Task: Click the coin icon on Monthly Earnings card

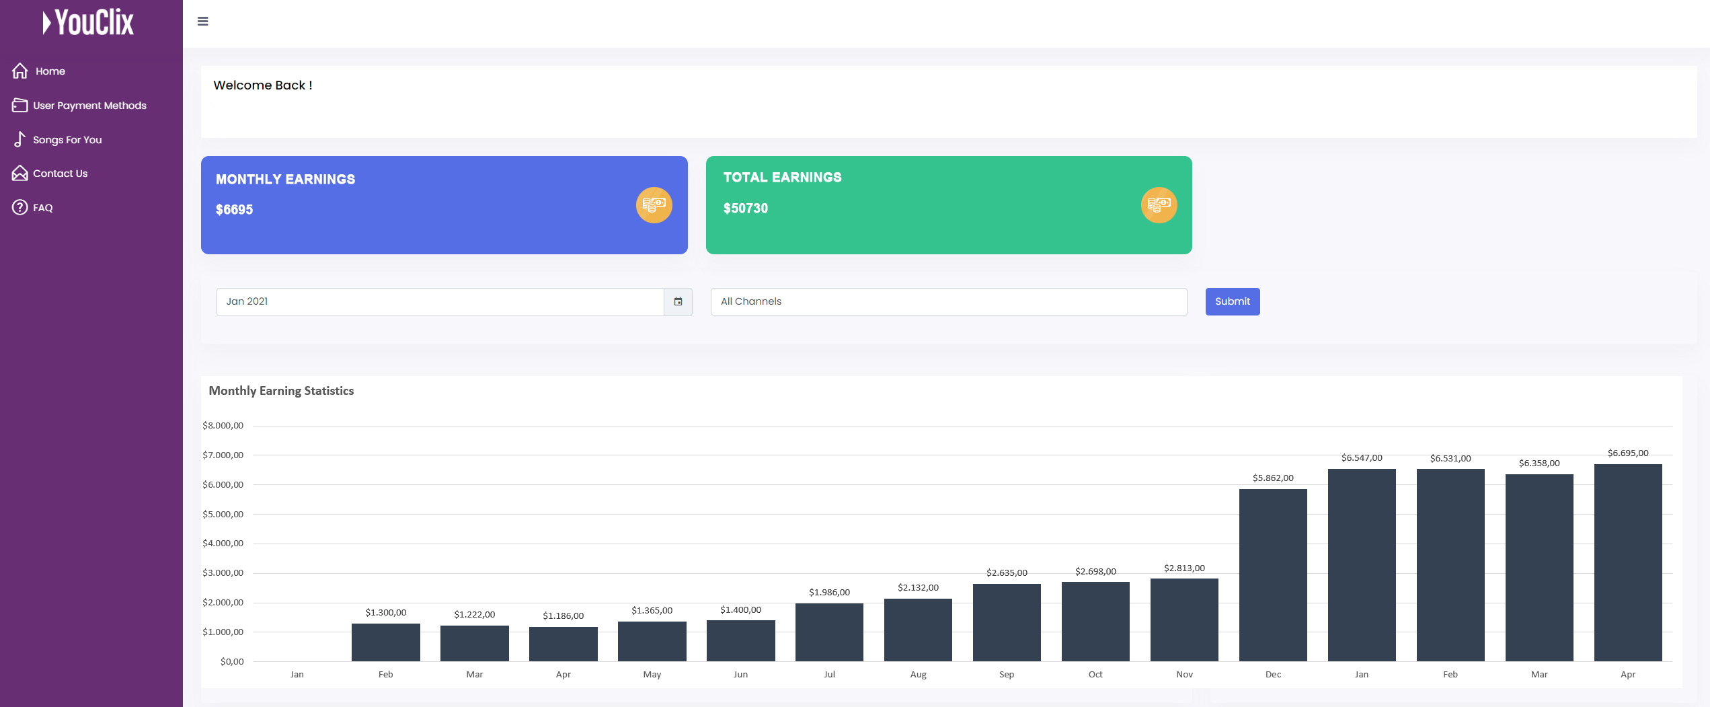Action: pyautogui.click(x=654, y=205)
